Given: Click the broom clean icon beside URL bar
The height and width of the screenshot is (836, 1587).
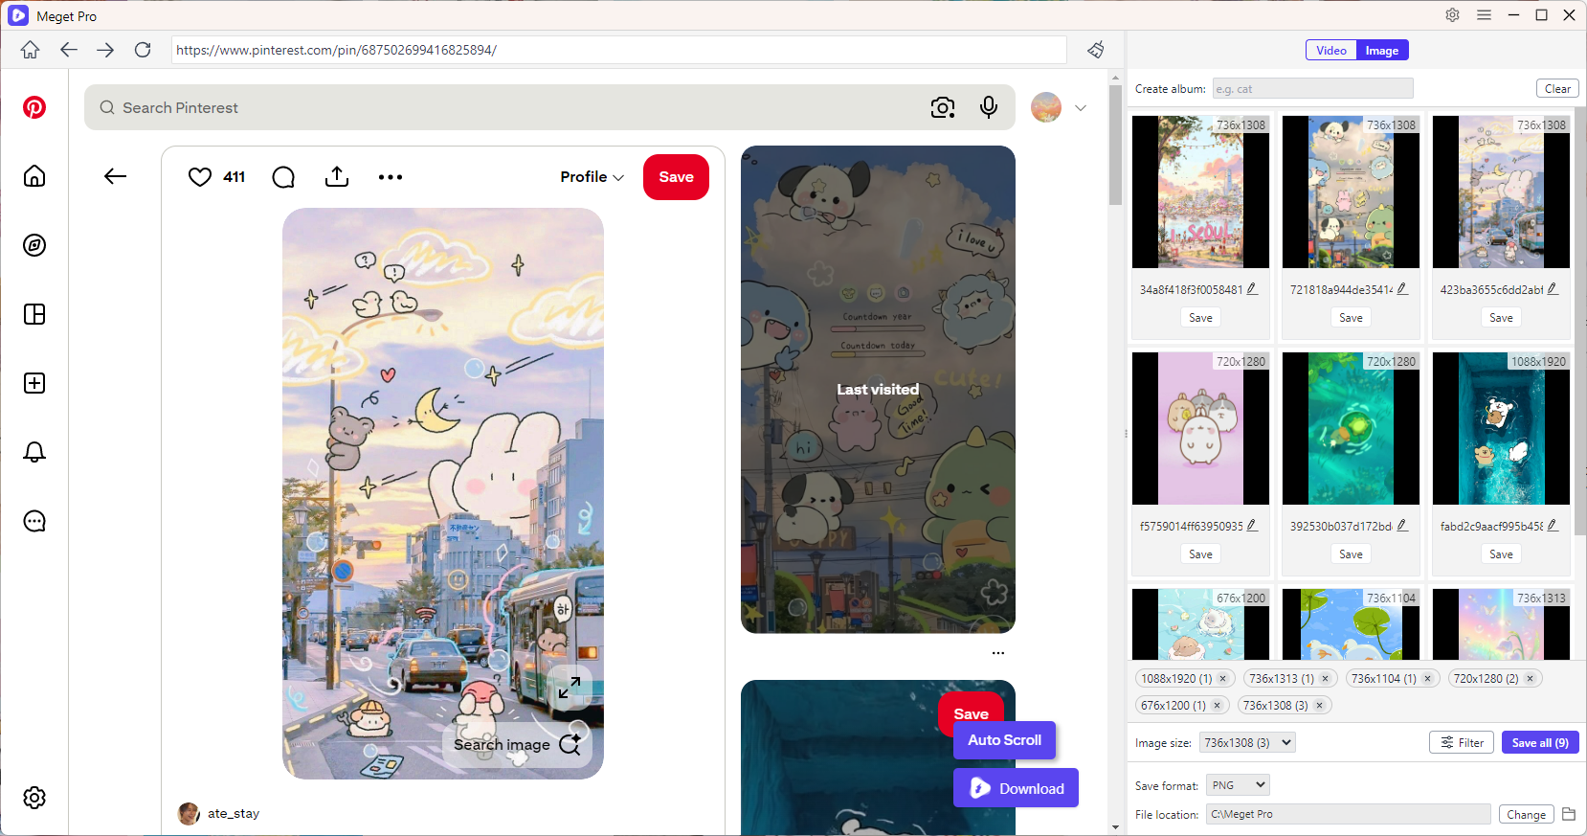Looking at the screenshot, I should pos(1096,50).
